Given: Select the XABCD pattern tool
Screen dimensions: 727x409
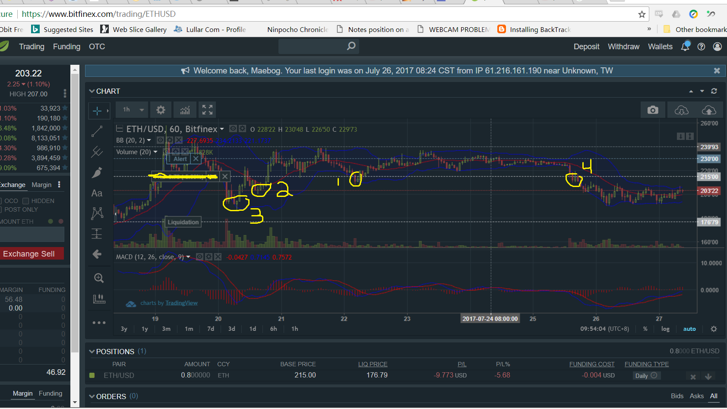Looking at the screenshot, I should coord(97,213).
